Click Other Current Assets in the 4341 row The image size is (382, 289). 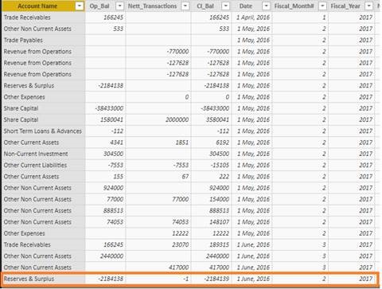click(x=44, y=143)
